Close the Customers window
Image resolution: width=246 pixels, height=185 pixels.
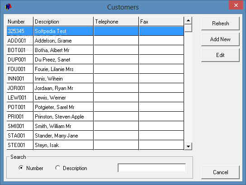[236, 5]
